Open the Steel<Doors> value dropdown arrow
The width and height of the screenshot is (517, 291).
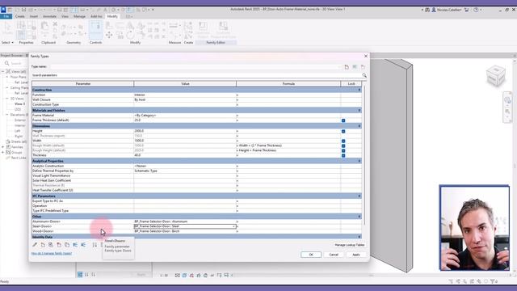tap(233, 226)
